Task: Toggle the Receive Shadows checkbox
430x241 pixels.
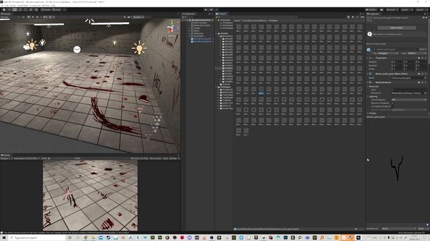Action: coord(393,103)
